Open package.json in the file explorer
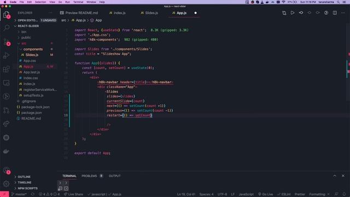This screenshot has height=197, width=350. coord(32,113)
